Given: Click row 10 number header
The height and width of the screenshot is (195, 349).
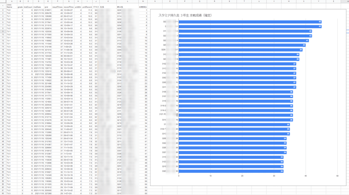Looking at the screenshot, I should (x=3, y=34).
